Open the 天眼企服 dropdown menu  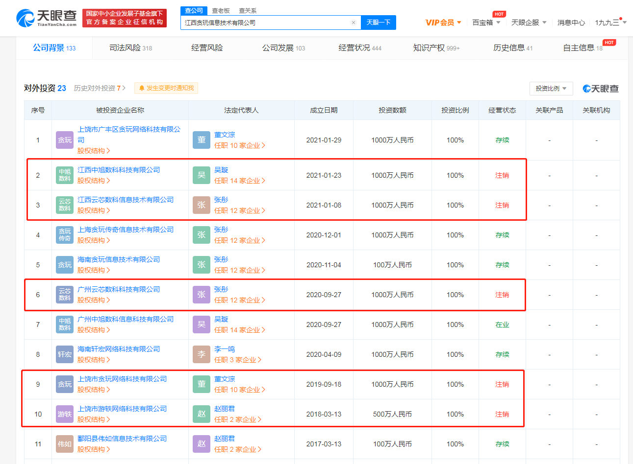tap(529, 23)
